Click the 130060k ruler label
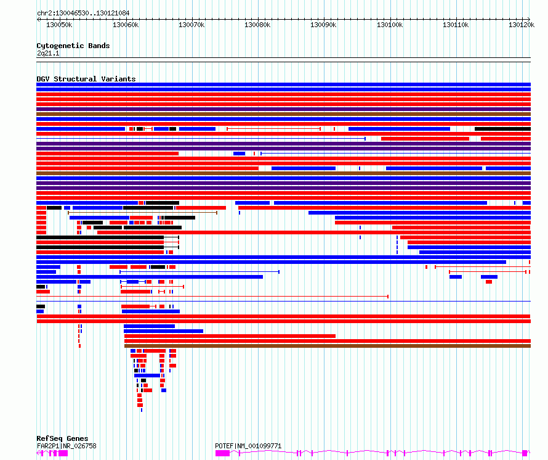 (126, 25)
